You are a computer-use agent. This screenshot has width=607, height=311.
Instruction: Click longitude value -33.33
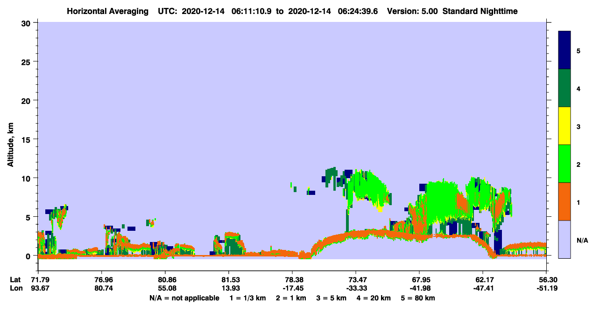pyautogui.click(x=356, y=289)
